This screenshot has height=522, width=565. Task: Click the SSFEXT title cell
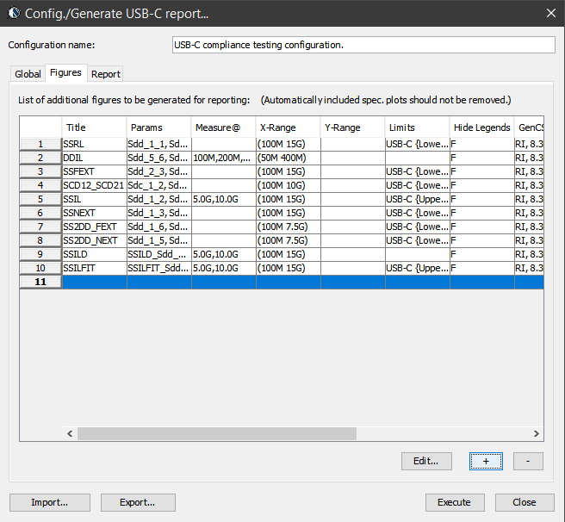[x=94, y=172]
